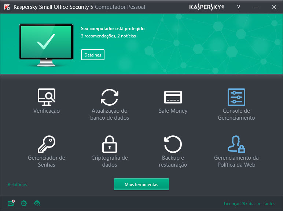The image size is (283, 211).
Task: Open the support agent headset icon
Action: 37,203
